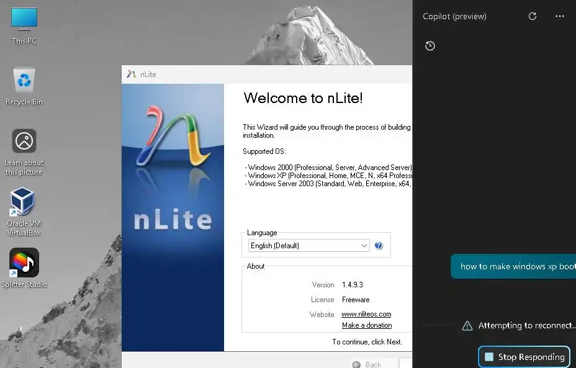Click the Copilot (preview) panel title
This screenshot has width=576, height=368.
point(454,16)
